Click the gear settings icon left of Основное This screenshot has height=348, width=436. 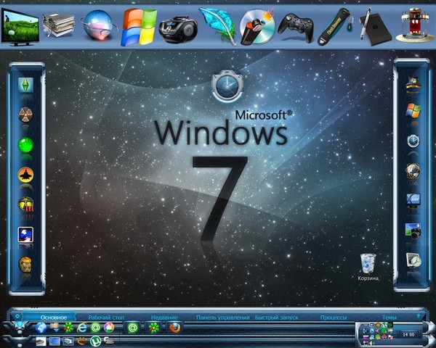coord(17,316)
